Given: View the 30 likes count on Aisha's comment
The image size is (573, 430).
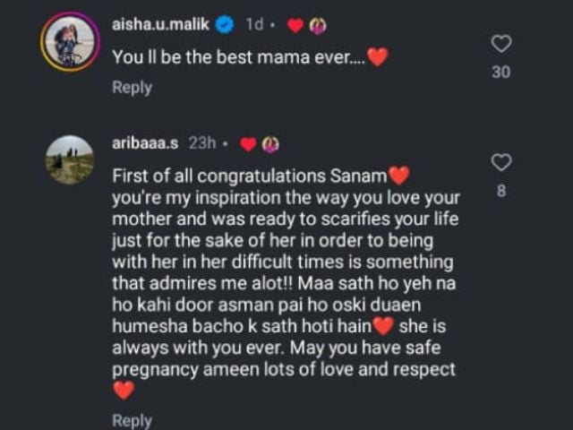Looking at the screenshot, I should tap(501, 72).
